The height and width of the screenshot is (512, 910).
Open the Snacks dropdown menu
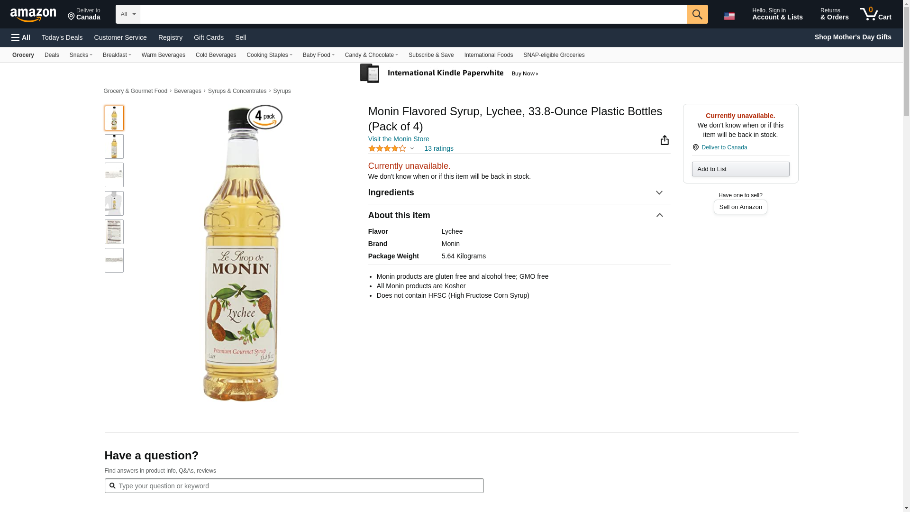(81, 55)
